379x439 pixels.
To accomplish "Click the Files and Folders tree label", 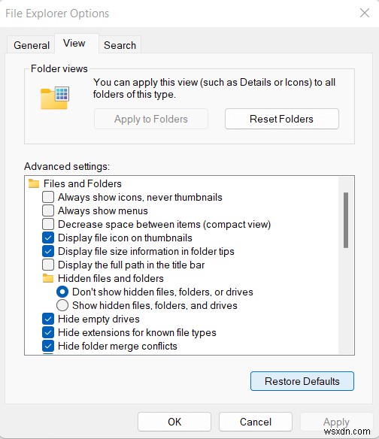I will 83,183.
